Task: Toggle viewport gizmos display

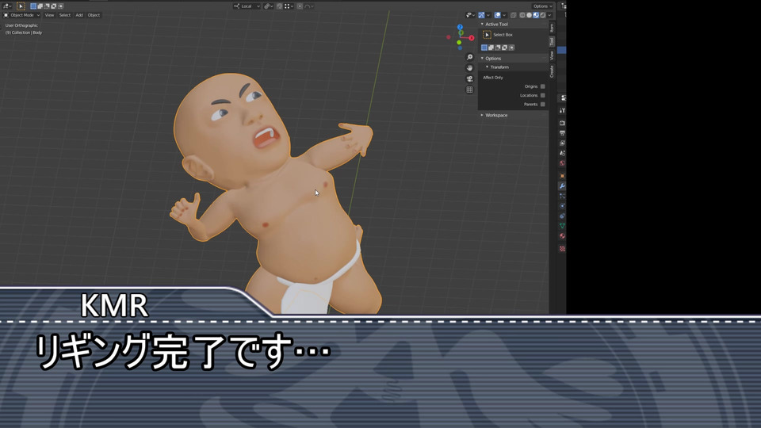Action: tap(481, 15)
